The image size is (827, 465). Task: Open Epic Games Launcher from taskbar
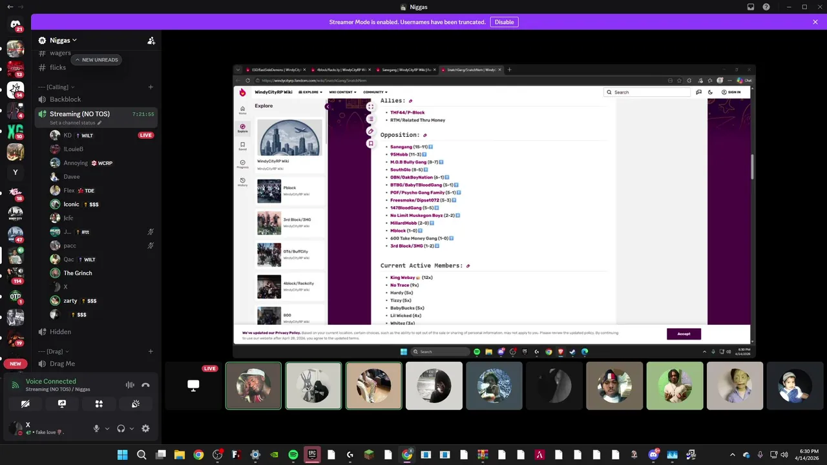click(x=312, y=455)
